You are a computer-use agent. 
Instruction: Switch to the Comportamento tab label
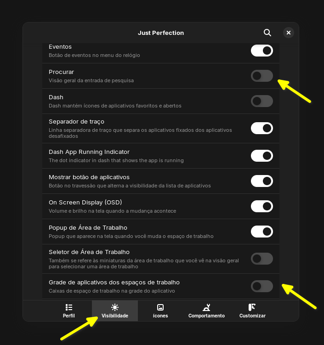pos(206,316)
